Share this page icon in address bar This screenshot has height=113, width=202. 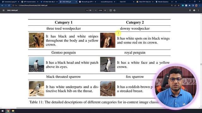[x=175, y=6]
